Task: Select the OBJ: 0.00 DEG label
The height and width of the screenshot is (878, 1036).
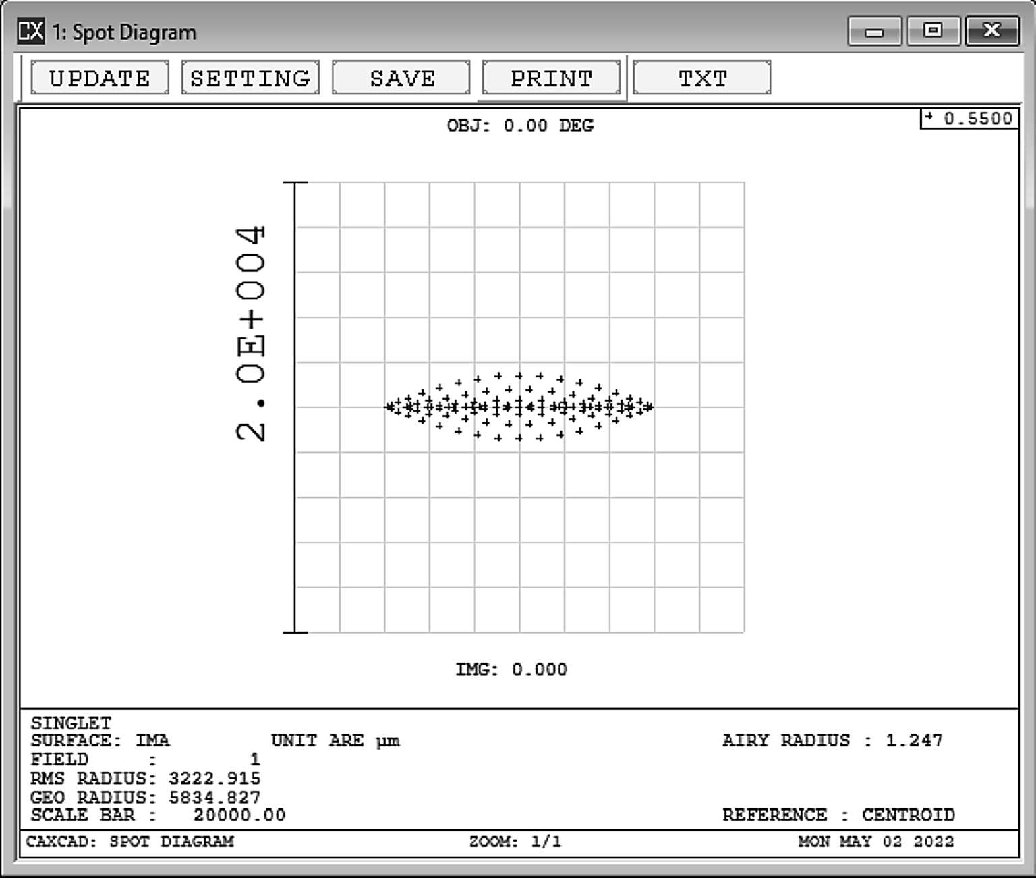Action: 520,126
